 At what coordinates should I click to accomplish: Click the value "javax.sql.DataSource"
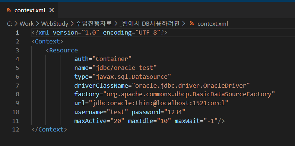131,77
